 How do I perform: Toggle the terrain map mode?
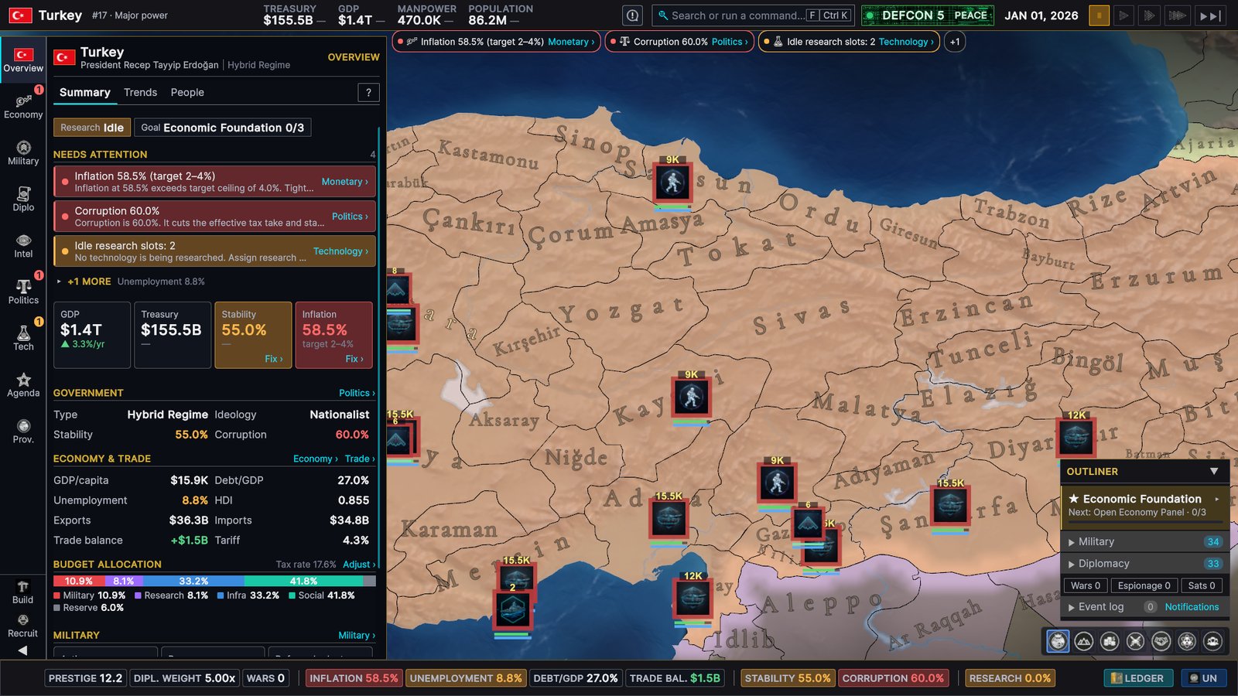[1084, 641]
